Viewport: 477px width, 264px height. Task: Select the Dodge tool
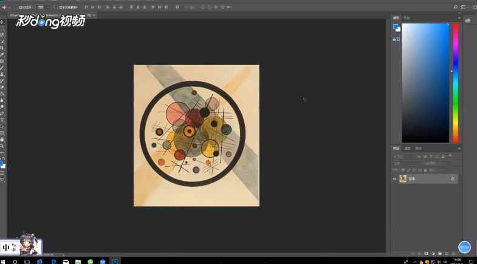[x=2, y=107]
